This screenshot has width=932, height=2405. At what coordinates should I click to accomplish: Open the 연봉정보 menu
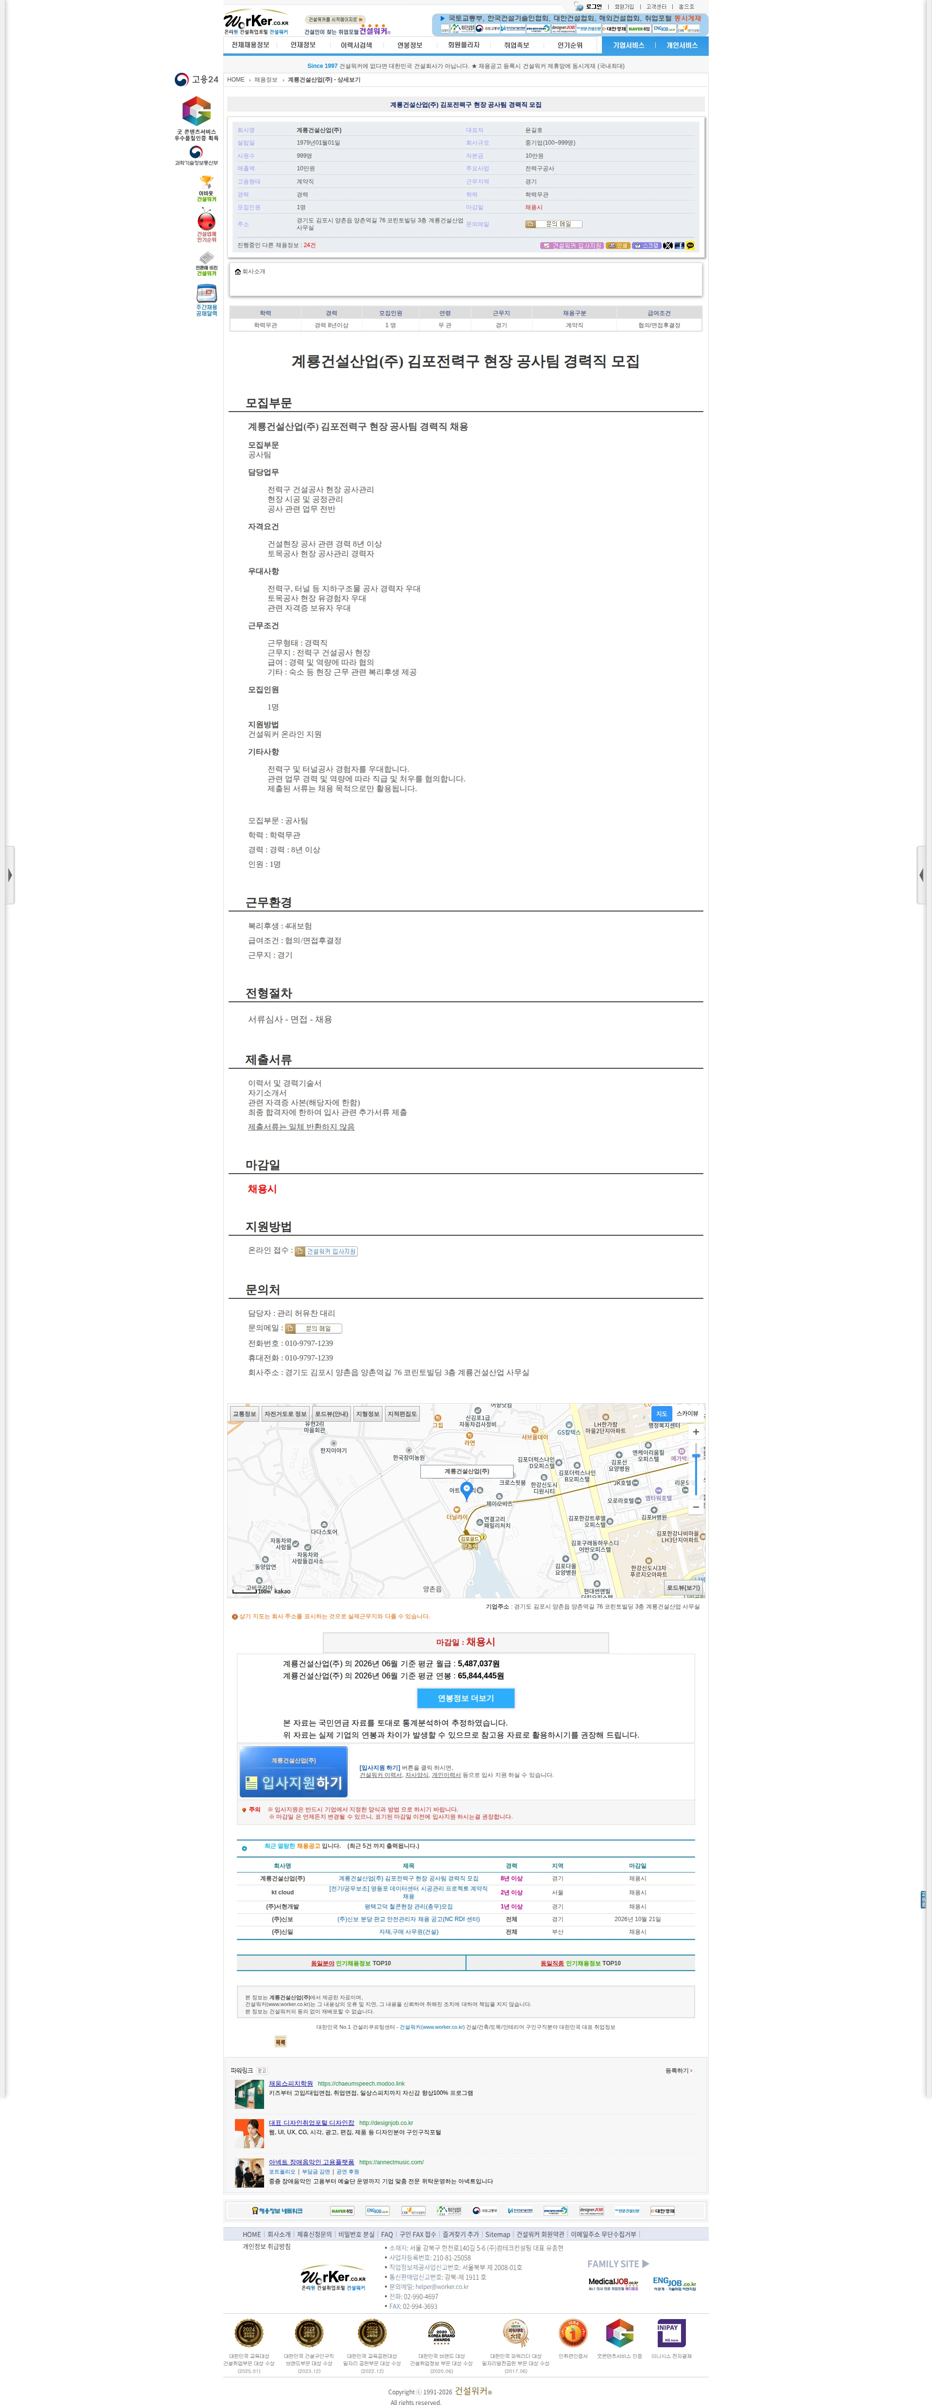pyautogui.click(x=410, y=45)
